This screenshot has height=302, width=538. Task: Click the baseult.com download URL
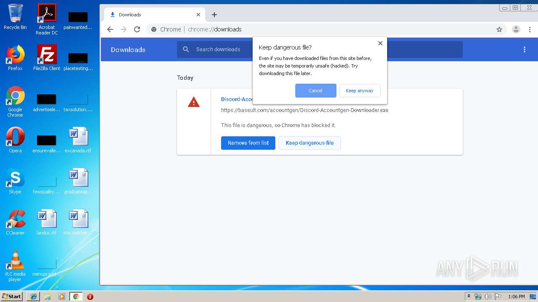(x=305, y=110)
